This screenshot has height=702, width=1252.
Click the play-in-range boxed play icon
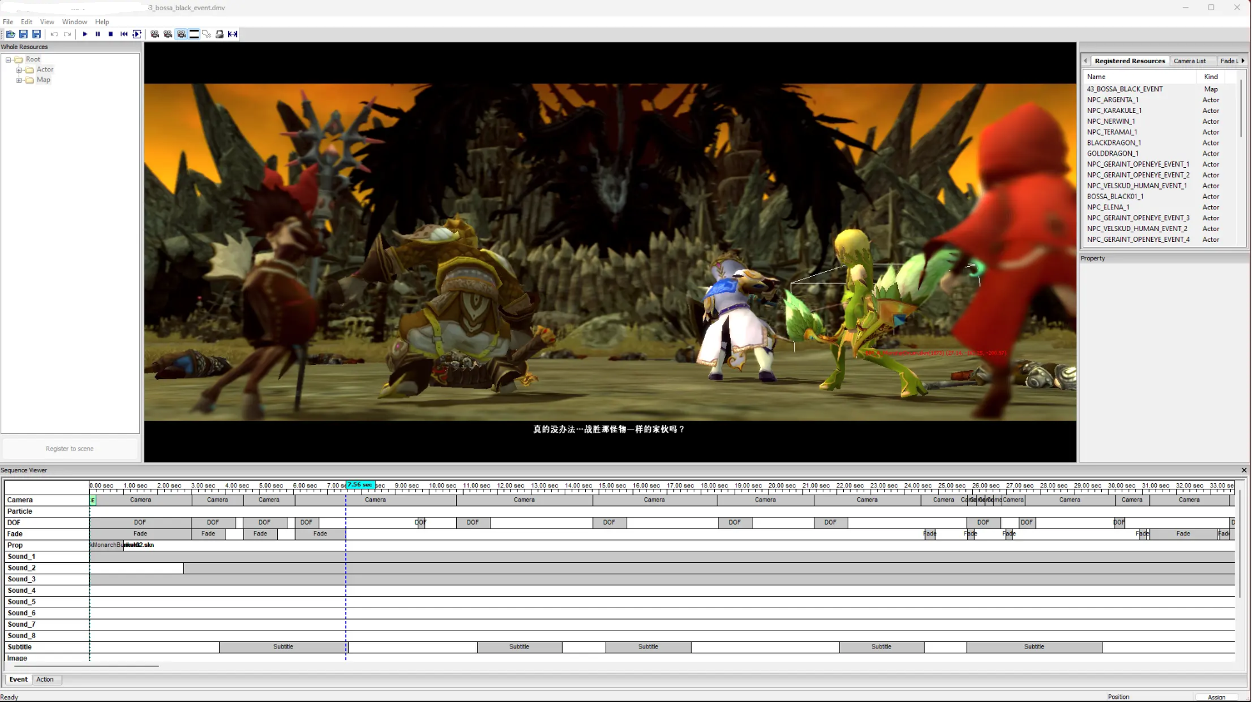(137, 34)
